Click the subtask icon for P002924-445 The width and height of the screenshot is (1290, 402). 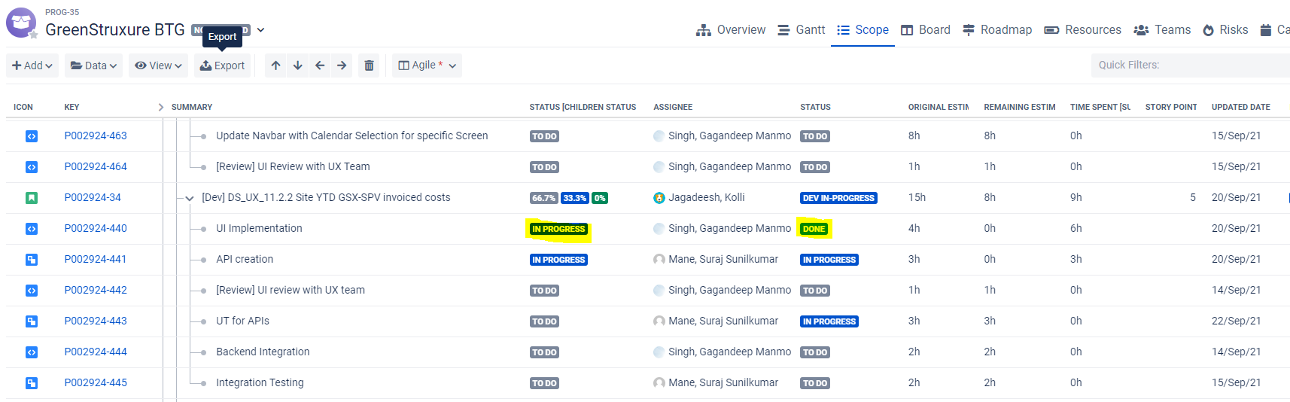click(x=32, y=383)
